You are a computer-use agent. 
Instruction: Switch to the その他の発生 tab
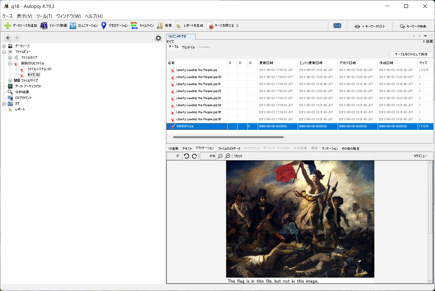click(350, 149)
